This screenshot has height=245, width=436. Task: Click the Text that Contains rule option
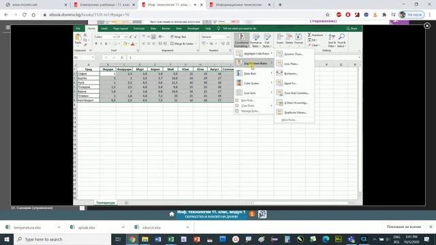[x=294, y=93]
